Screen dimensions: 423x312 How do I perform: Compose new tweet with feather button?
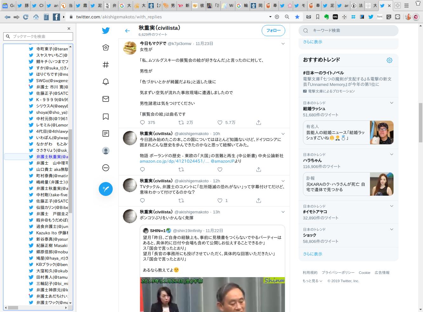pyautogui.click(x=106, y=189)
